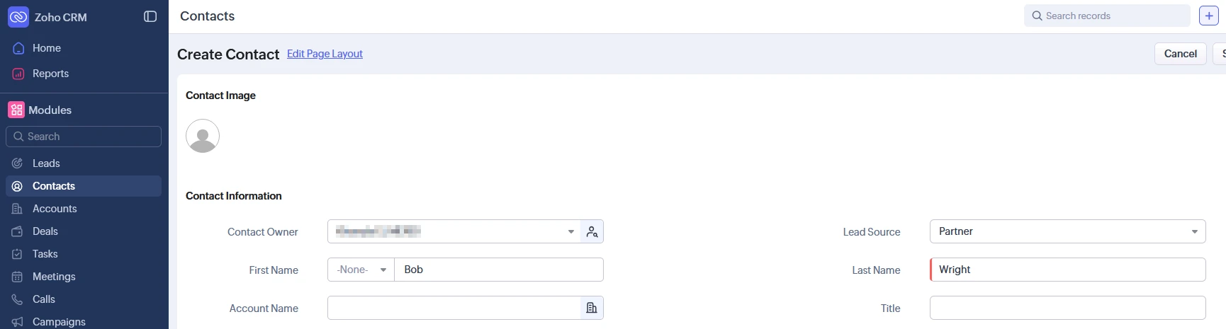Open the First Name salutation -None- dropdown
The width and height of the screenshot is (1226, 329).
pos(361,270)
